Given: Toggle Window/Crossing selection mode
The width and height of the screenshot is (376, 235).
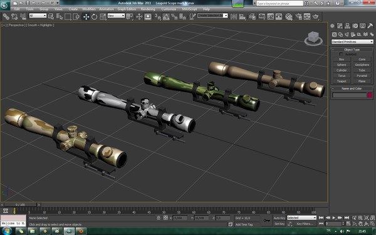Looking at the screenshot, I should coord(76,16).
